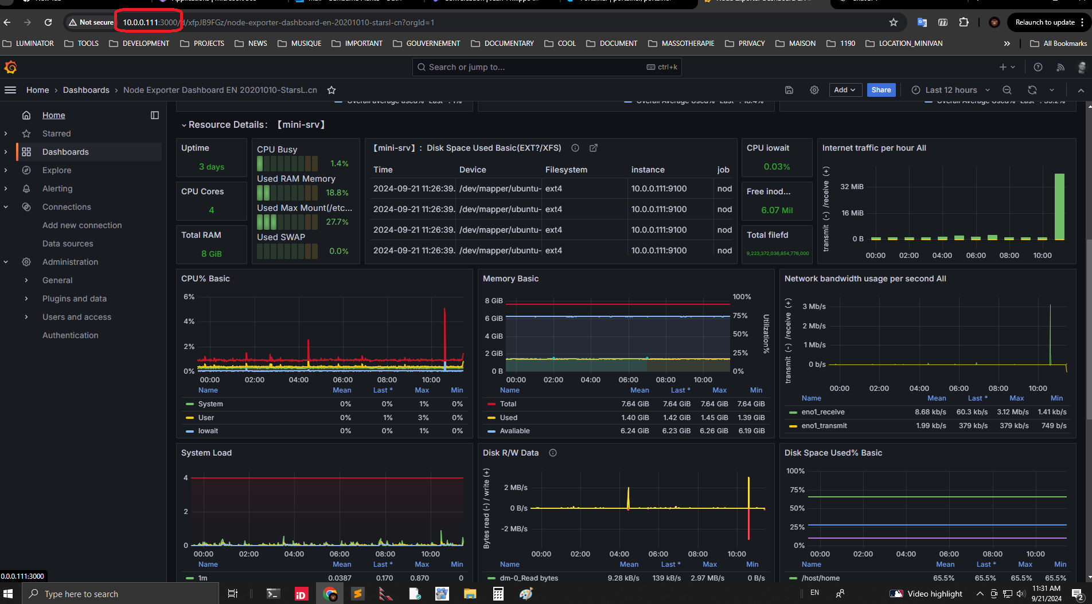
Task: Mark dashboard as favorite star
Action: click(x=331, y=90)
